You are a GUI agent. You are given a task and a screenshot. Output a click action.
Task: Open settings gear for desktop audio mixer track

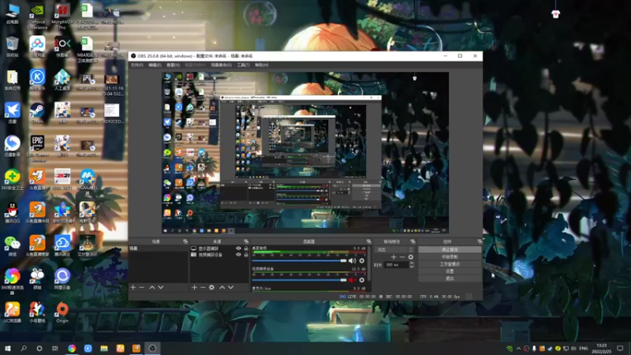pyautogui.click(x=362, y=261)
